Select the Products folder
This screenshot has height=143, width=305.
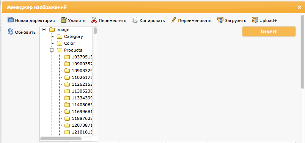pyautogui.click(x=73, y=50)
